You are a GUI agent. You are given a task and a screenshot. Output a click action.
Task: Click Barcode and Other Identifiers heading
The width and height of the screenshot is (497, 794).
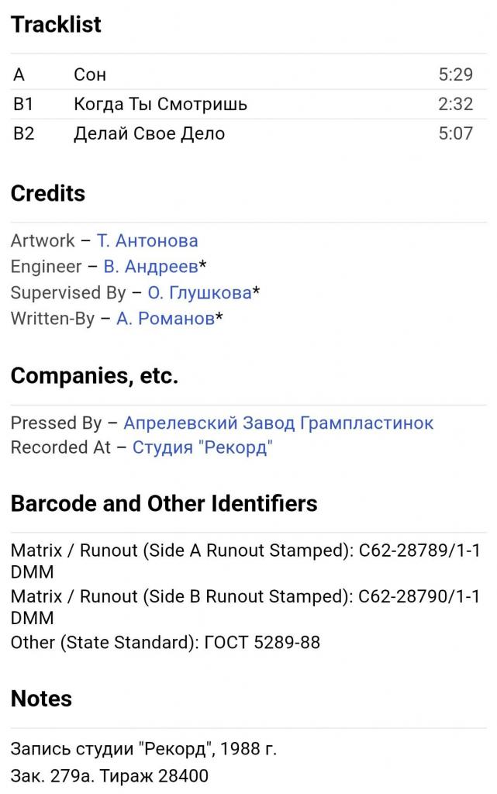[164, 504]
